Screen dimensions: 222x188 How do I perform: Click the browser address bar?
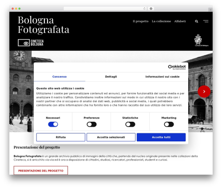pos(105,9)
